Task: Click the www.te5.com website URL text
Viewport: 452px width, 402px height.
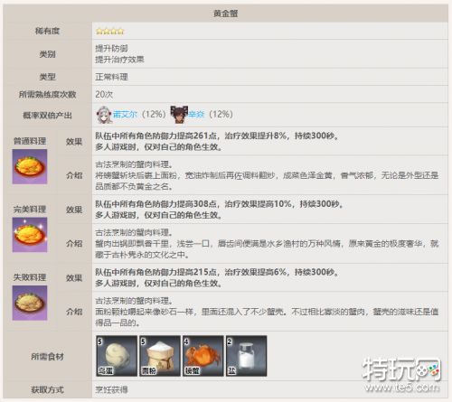Action: (x=402, y=388)
